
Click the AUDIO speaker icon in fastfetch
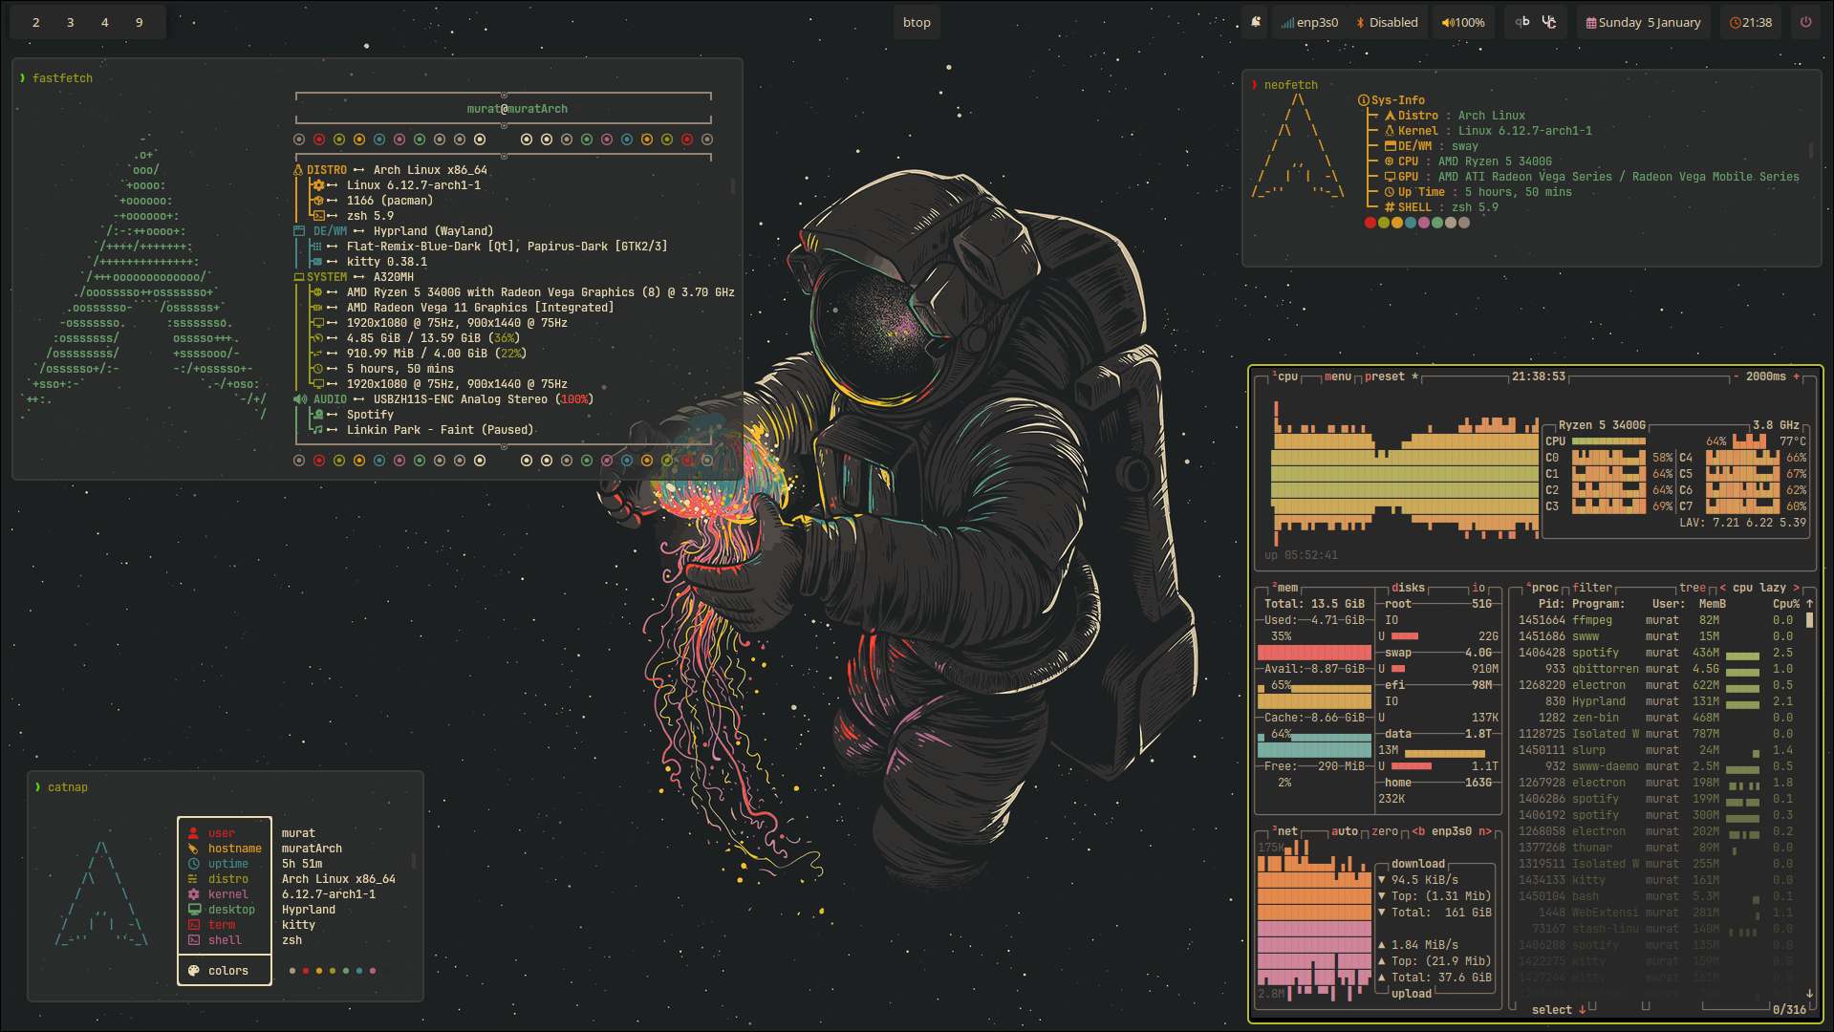click(x=299, y=399)
